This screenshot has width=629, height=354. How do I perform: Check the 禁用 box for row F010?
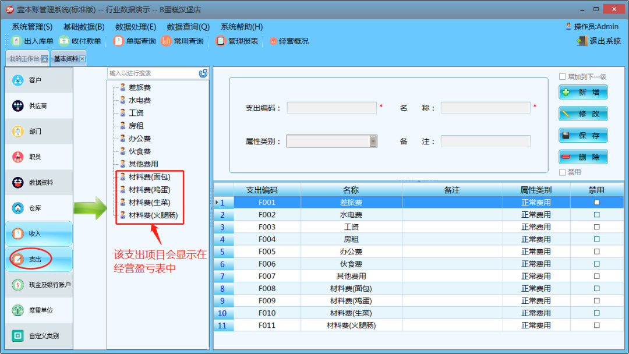pyautogui.click(x=596, y=313)
